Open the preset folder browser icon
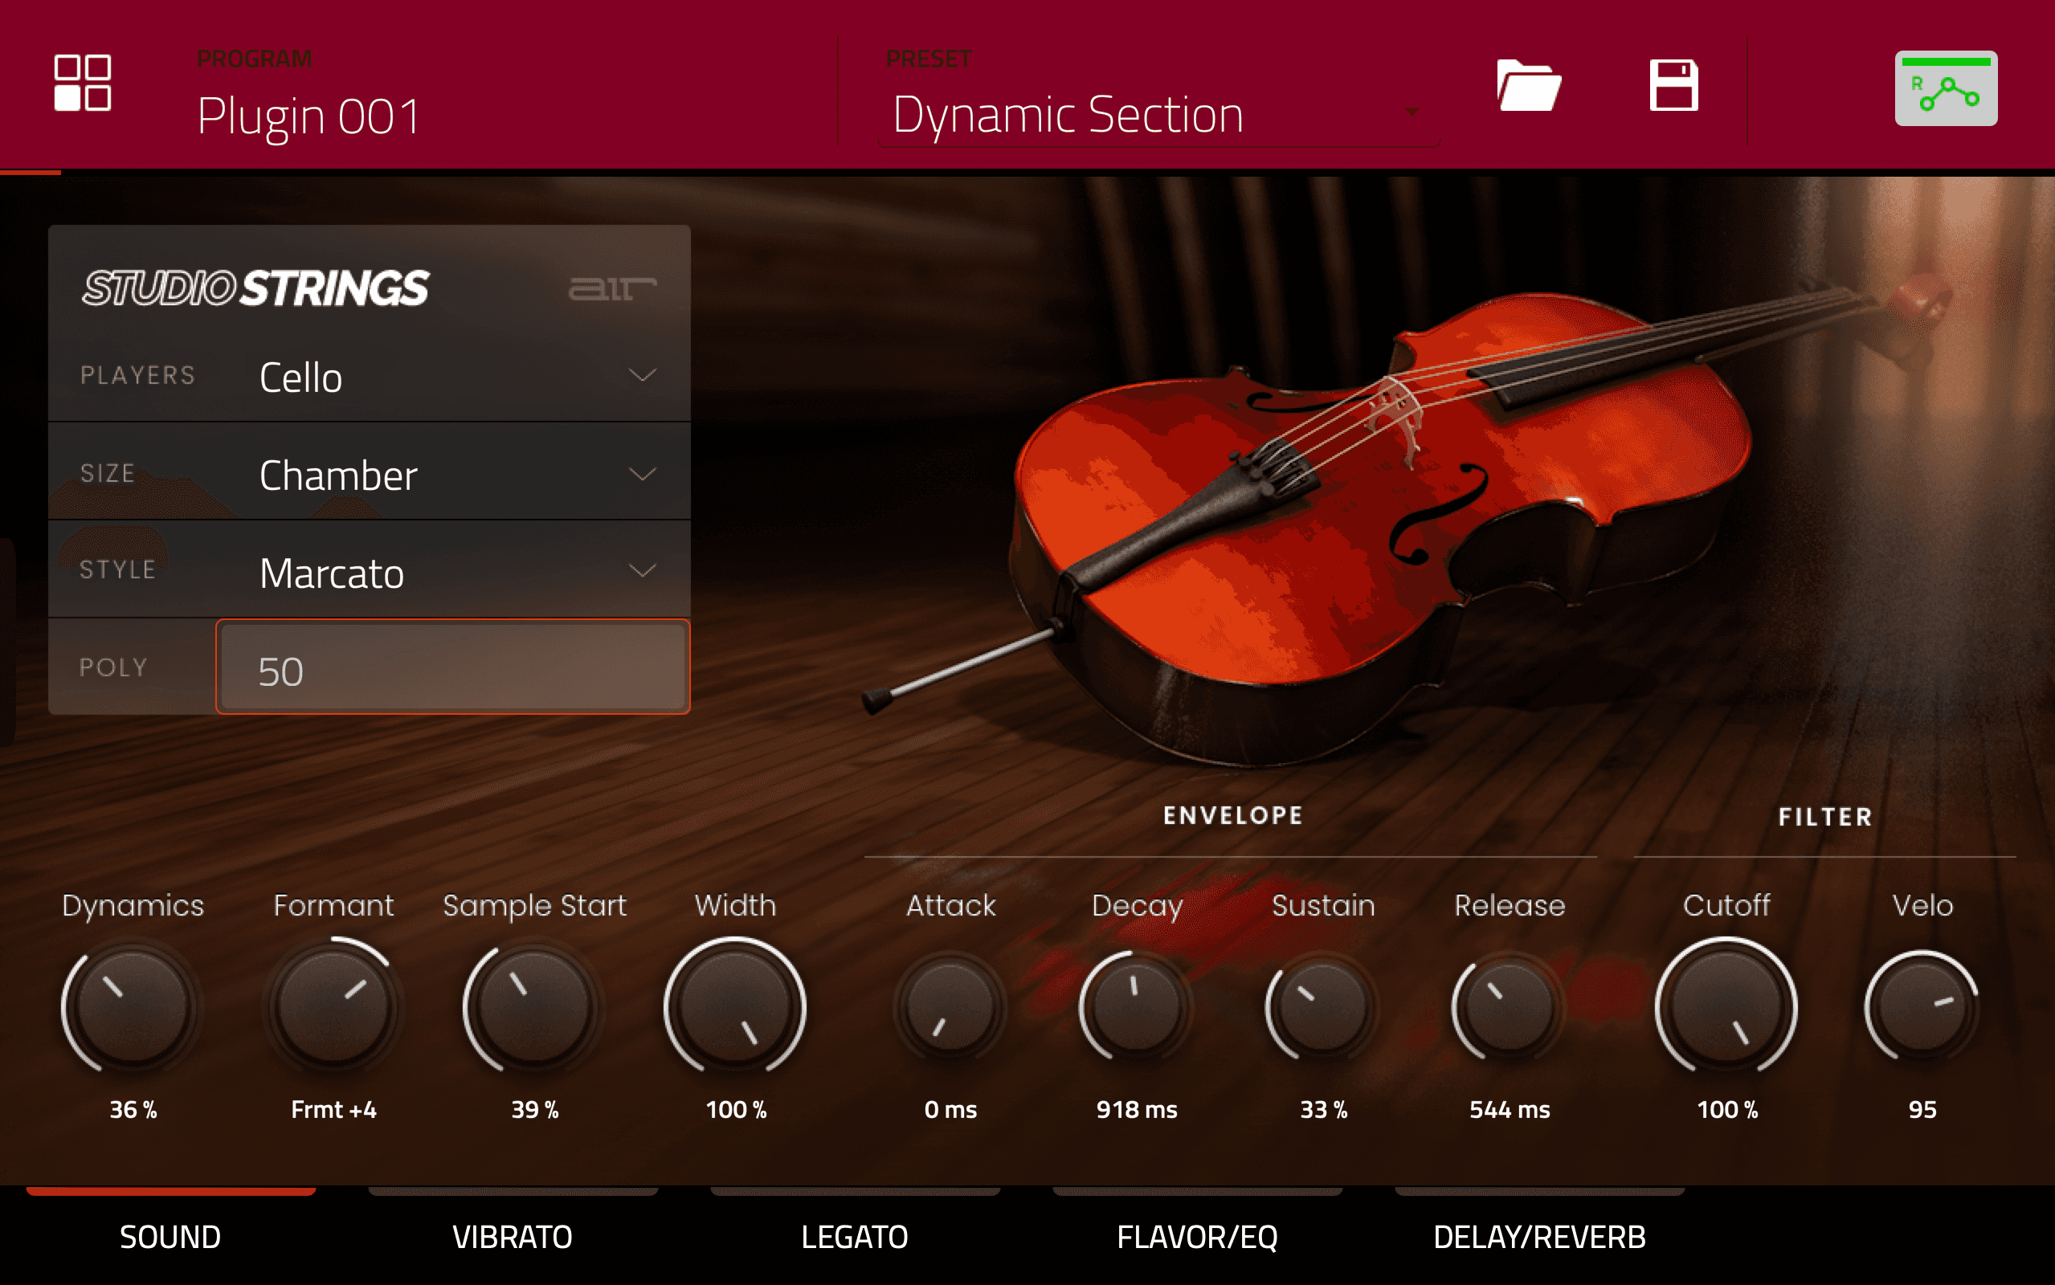This screenshot has width=2055, height=1285. pyautogui.click(x=1528, y=85)
